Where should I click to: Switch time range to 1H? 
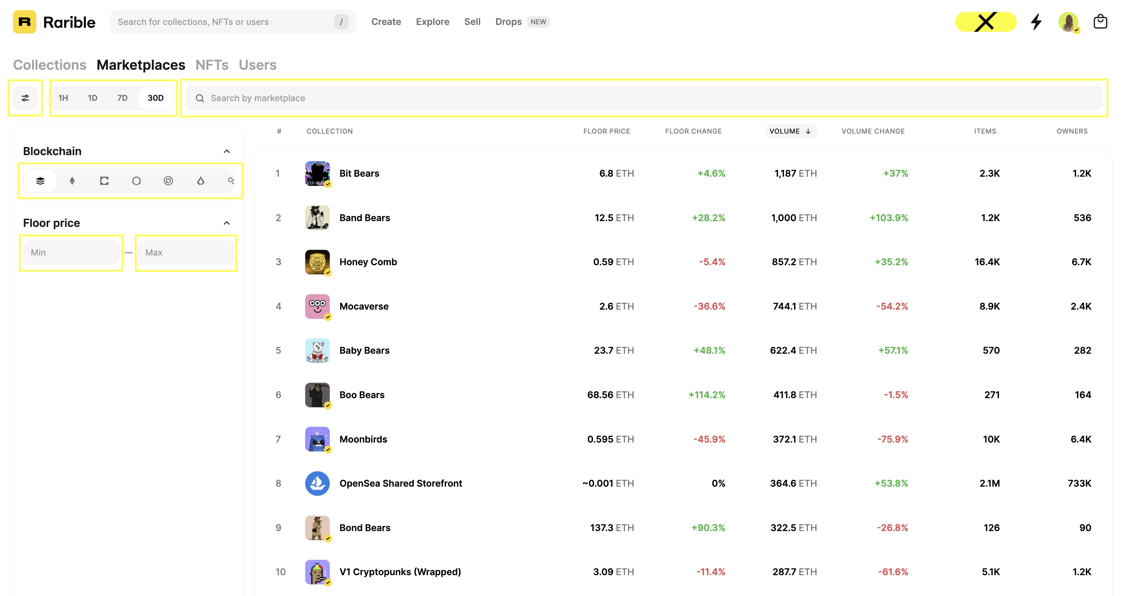(64, 98)
